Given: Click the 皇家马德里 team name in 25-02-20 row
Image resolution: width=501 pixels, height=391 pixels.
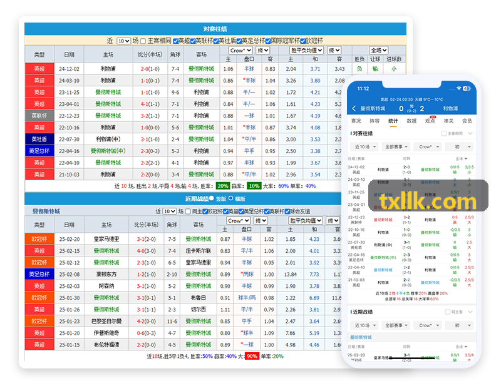Looking at the screenshot, I should click(106, 239).
